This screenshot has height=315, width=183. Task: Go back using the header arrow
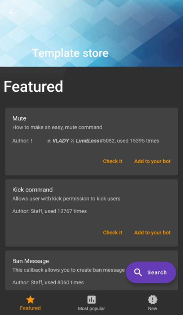12,12
